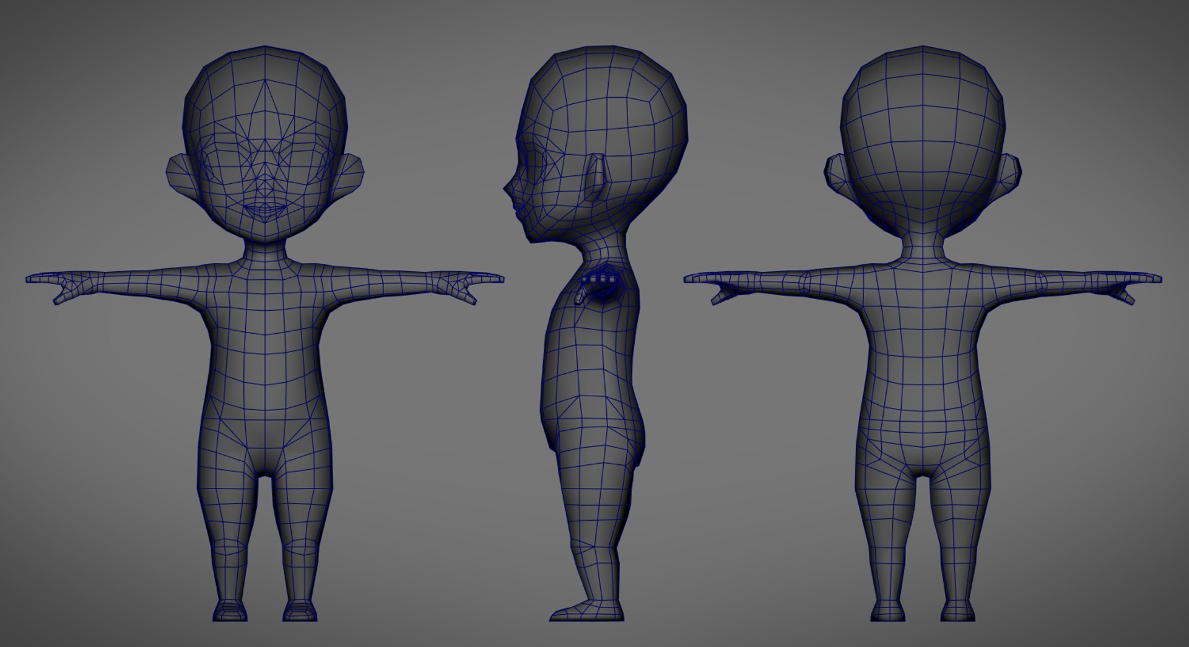Screen dimensions: 1189x647
Task: Select the front-facing character wireframe model
Action: click(x=265, y=334)
